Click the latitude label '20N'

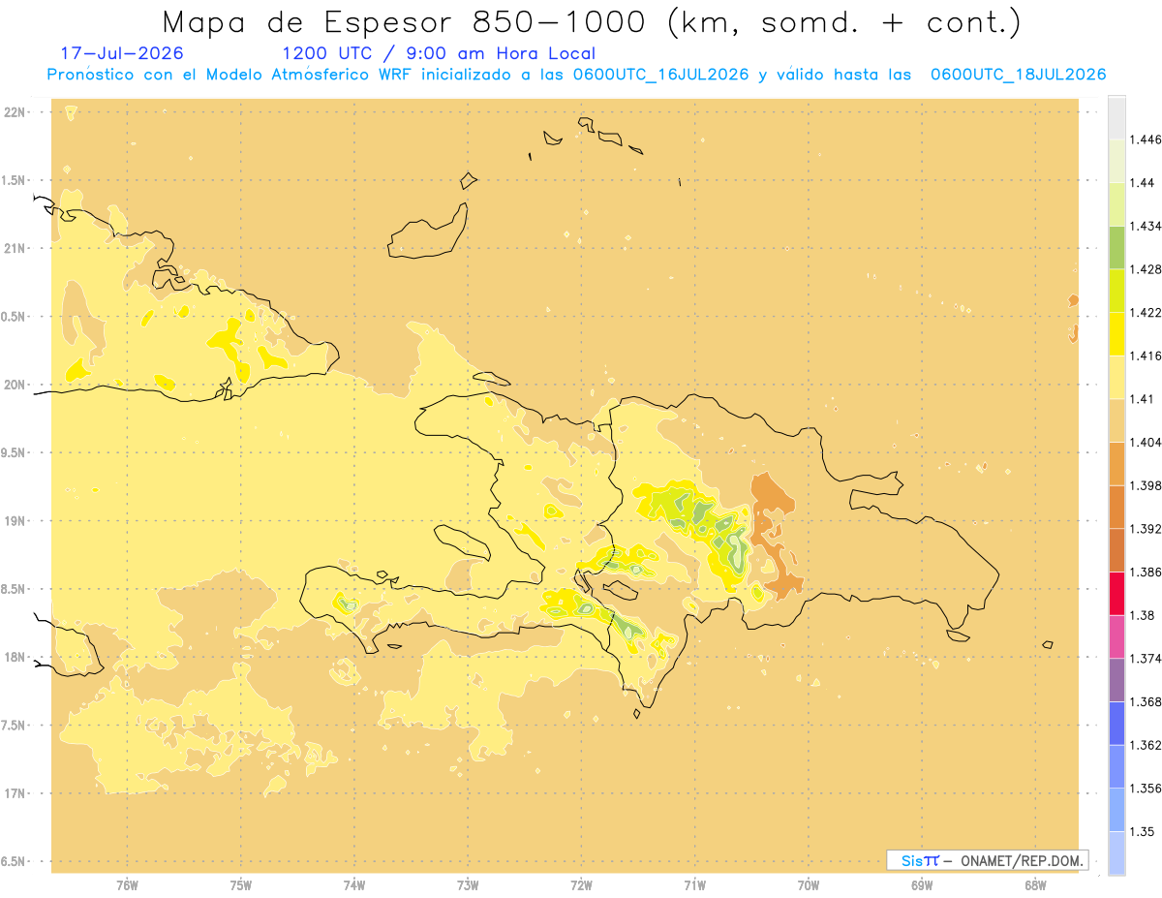pos(14,385)
